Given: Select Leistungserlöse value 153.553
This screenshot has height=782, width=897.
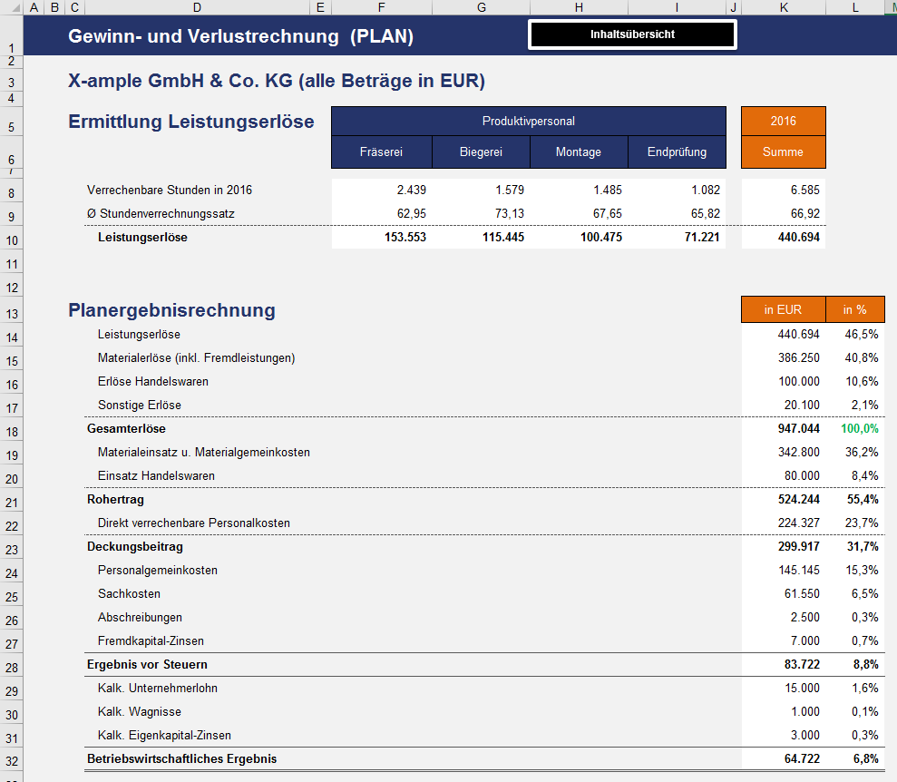Looking at the screenshot, I should point(382,237).
